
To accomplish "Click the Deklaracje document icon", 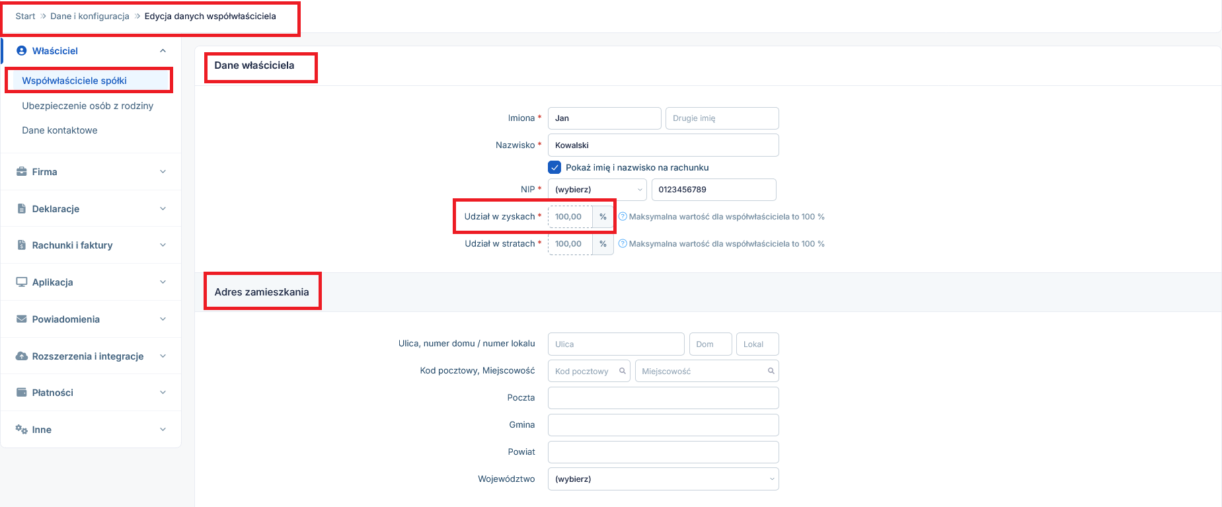I will [22, 209].
